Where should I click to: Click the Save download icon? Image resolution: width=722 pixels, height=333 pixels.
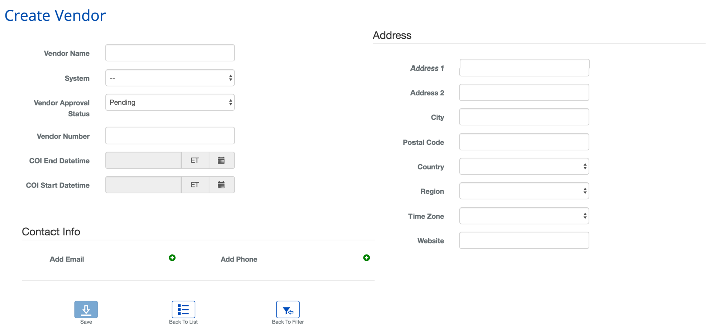coord(86,310)
